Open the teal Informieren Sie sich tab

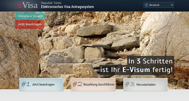coord(30,16)
